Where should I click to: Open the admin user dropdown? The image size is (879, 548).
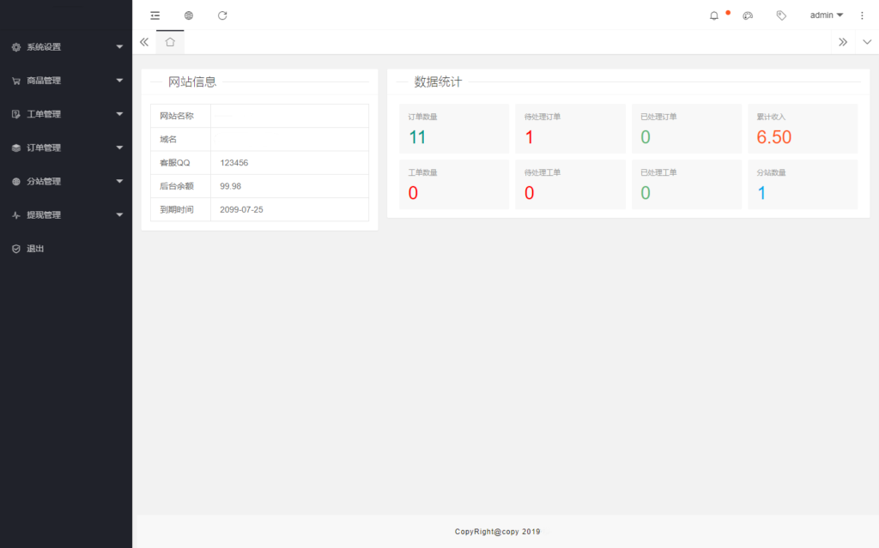(x=827, y=15)
